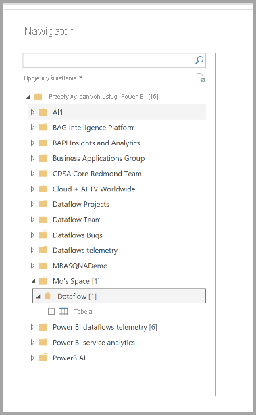256x415 pixels.
Task: Select the 'MBASQNADemo' label
Action: pyautogui.click(x=80, y=266)
